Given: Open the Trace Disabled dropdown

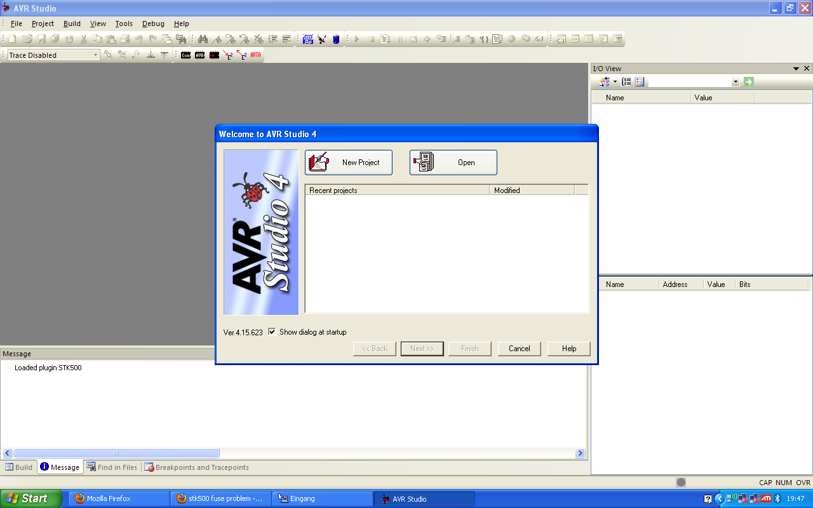Looking at the screenshot, I should 96,55.
